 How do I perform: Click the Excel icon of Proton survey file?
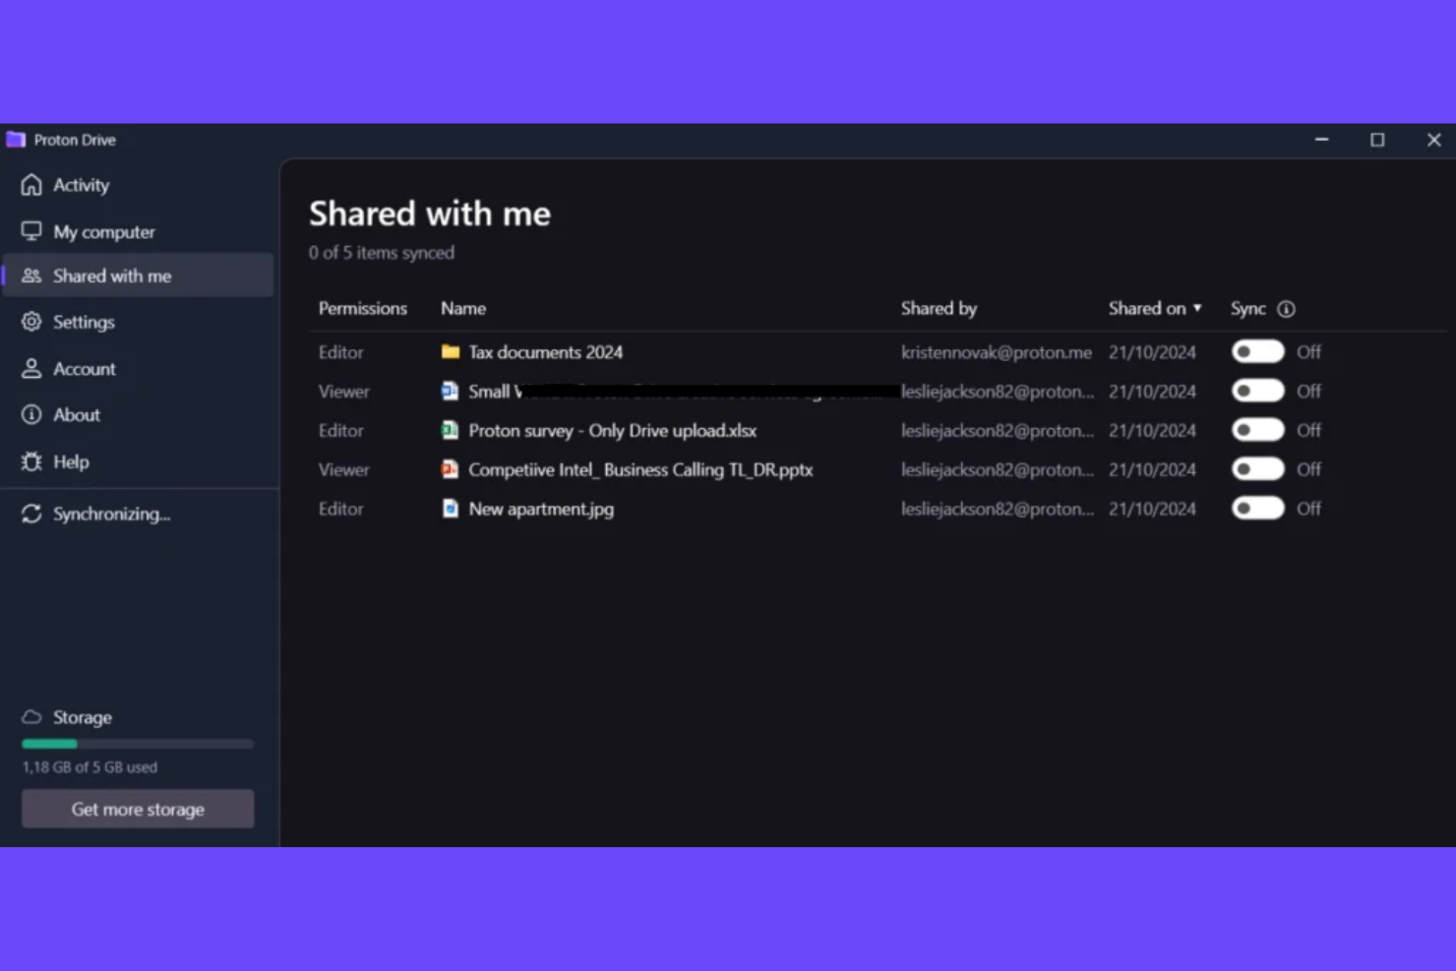(450, 430)
